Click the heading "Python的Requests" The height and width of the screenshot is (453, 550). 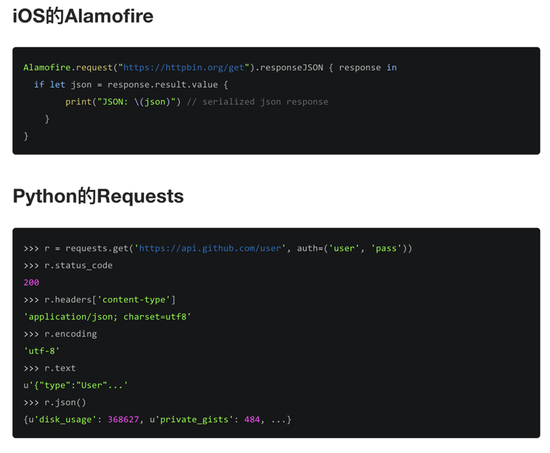[98, 196]
